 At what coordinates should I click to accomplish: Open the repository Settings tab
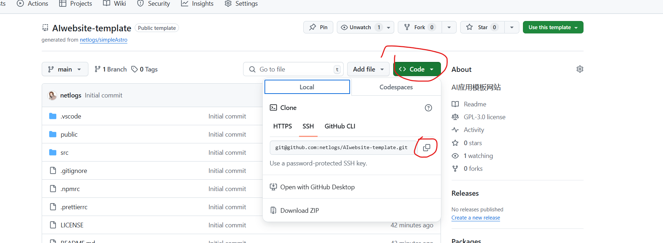click(241, 4)
